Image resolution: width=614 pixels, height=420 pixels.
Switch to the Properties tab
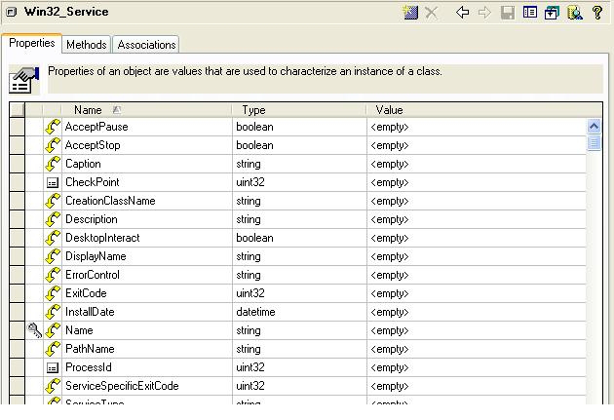[32, 43]
